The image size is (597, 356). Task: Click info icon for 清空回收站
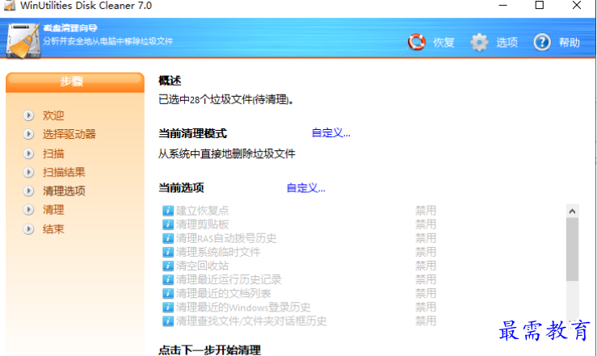168,266
